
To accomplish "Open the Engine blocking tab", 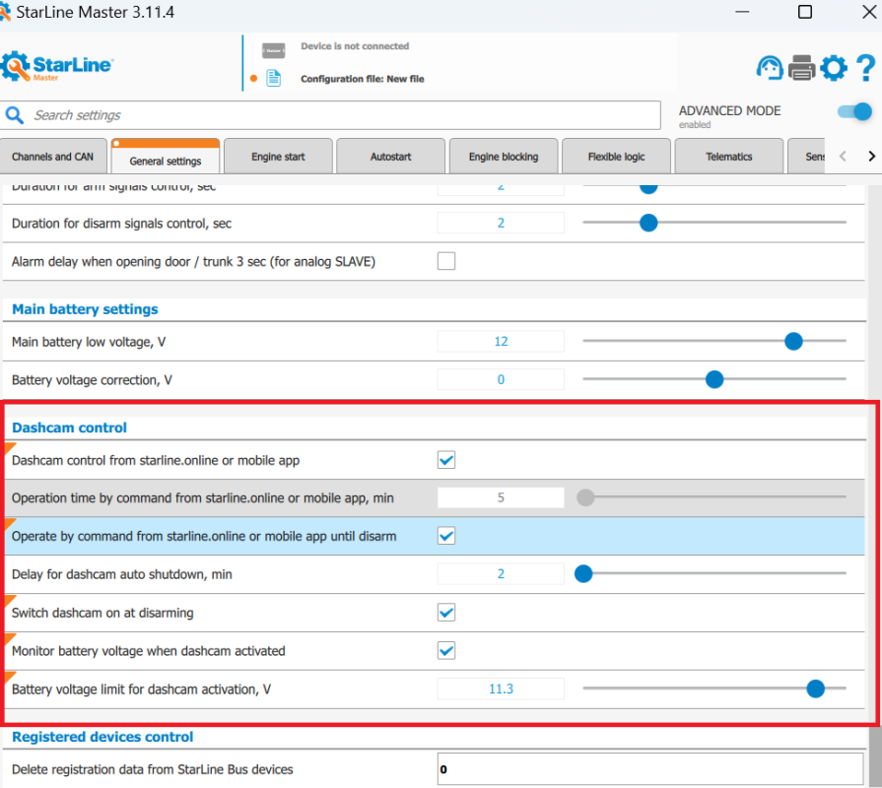I will 504,157.
